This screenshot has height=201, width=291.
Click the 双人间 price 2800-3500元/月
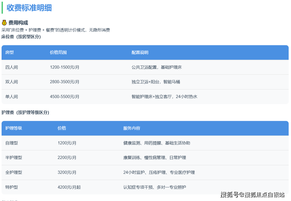[64, 82]
